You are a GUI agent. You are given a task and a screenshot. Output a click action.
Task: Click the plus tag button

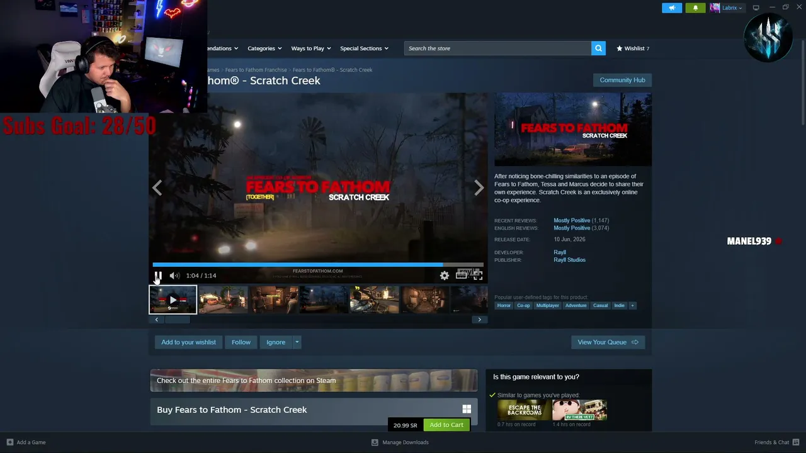pos(632,306)
